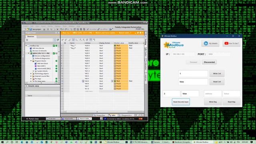The width and height of the screenshot is (256, 144).
Task: Click the Monitor value column header
Action: (x=121, y=43)
